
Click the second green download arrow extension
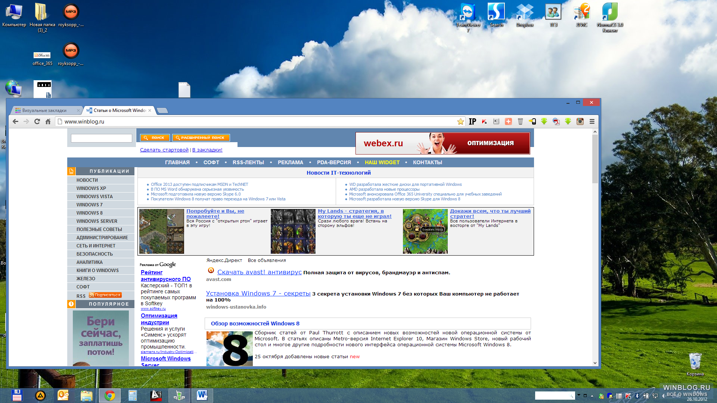(568, 122)
